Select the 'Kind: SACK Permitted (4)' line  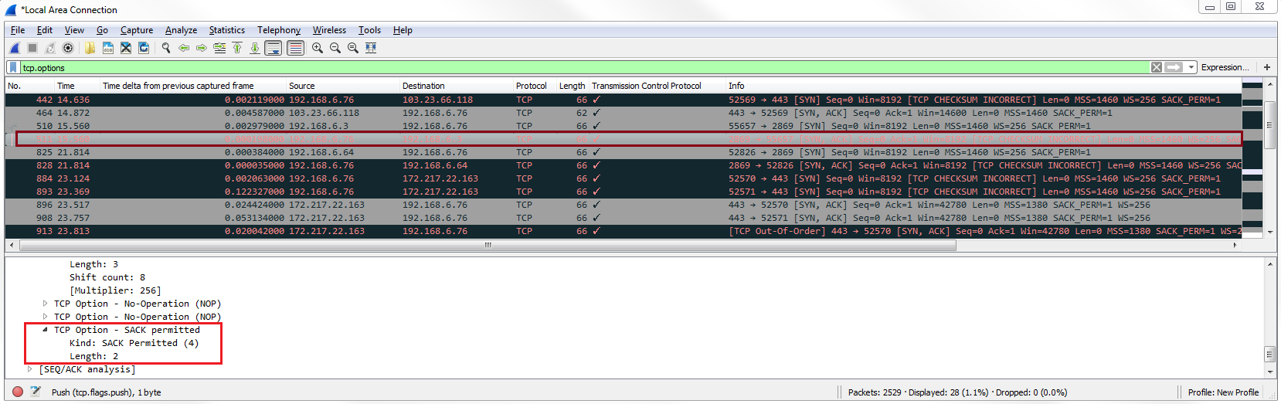click(134, 343)
